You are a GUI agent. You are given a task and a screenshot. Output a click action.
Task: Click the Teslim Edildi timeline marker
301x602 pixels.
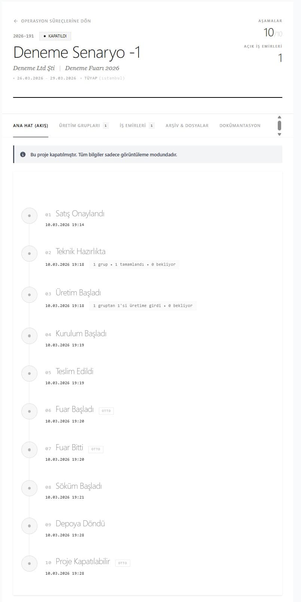coord(29,373)
